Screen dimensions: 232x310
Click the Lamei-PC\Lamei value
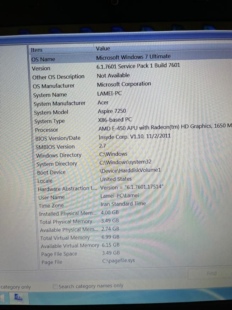click(120, 196)
